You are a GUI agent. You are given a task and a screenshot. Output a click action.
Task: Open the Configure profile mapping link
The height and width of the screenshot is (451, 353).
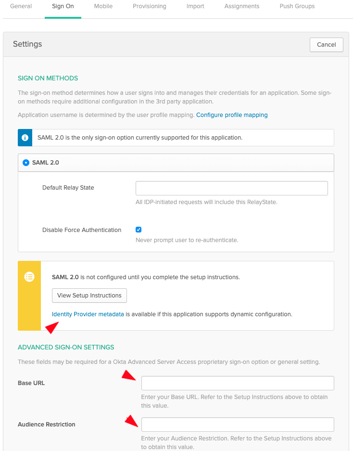click(x=232, y=115)
